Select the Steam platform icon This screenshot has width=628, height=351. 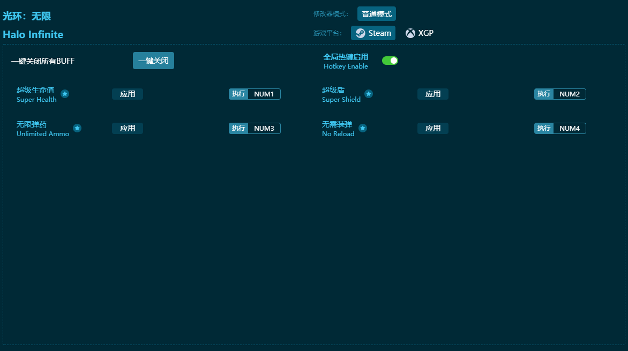[361, 33]
